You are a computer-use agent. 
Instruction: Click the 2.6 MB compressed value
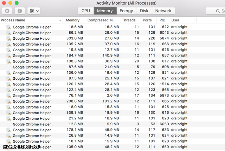113,96
